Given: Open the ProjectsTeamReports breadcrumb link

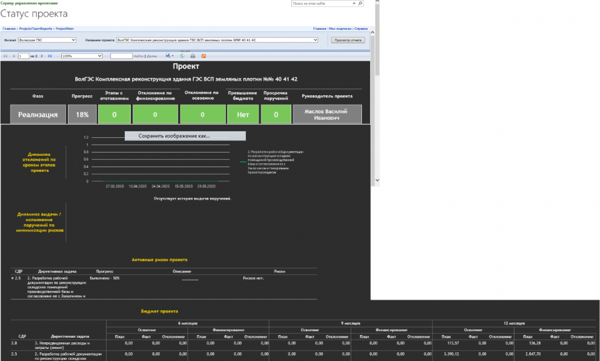Looking at the screenshot, I should [x=35, y=29].
